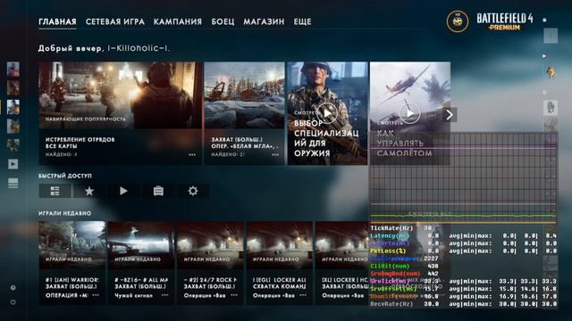
Task: Play the КАК УПРАВЛЯТЬ САМОЛЁТОМ video
Action: point(409,113)
